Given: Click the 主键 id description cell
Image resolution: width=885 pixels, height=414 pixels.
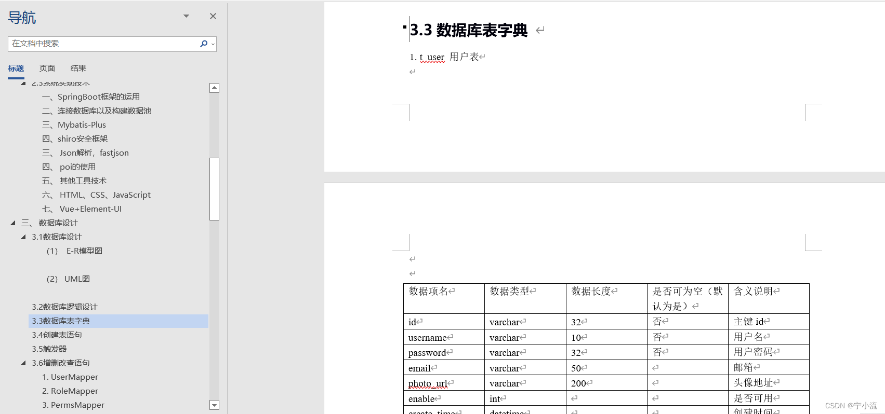Looking at the screenshot, I should click(x=769, y=322).
